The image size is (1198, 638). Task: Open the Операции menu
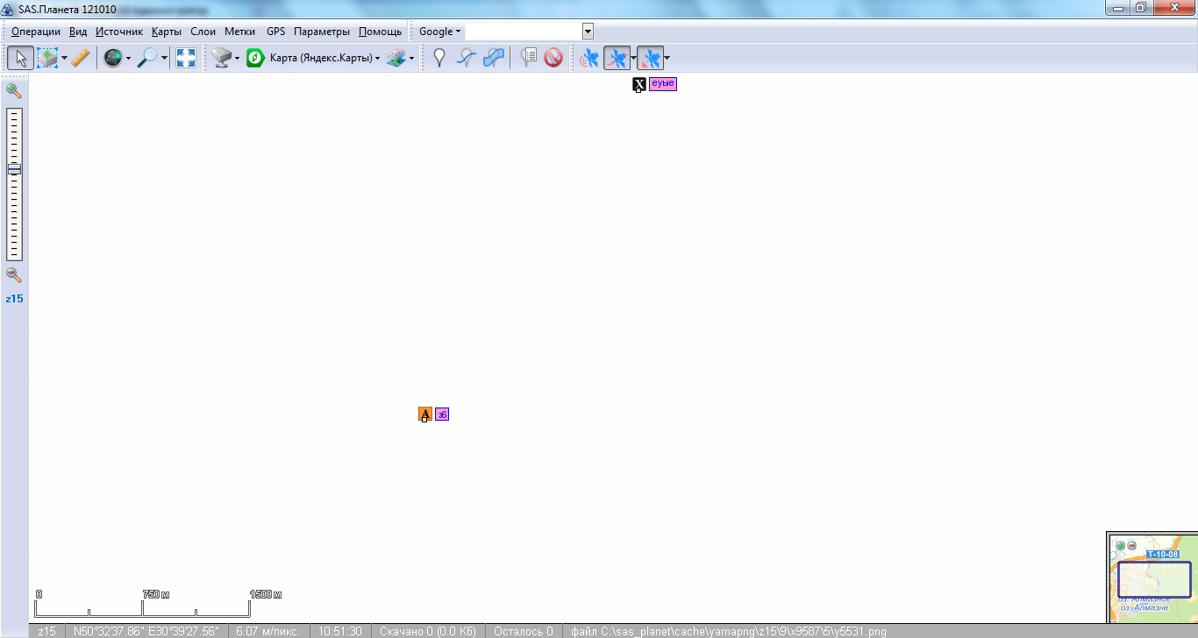coord(36,32)
